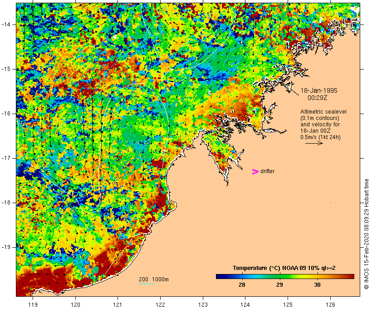Click the IMOS copyright timestamp text
372x309 pixels.
point(366,234)
